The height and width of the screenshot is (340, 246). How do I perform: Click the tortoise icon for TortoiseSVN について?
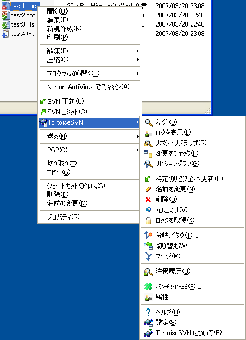pyautogui.click(x=149, y=333)
